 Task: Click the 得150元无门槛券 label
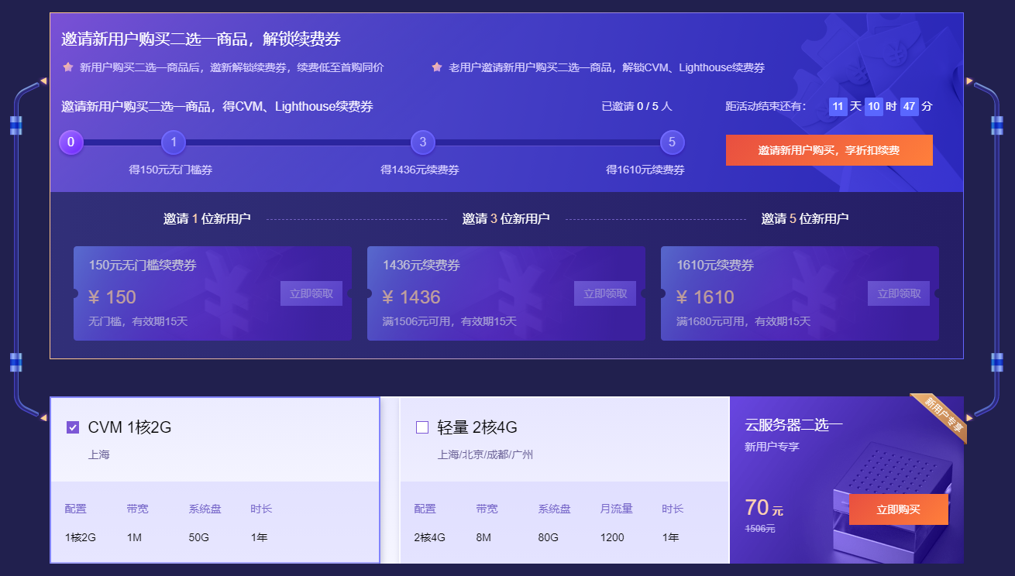pos(170,170)
